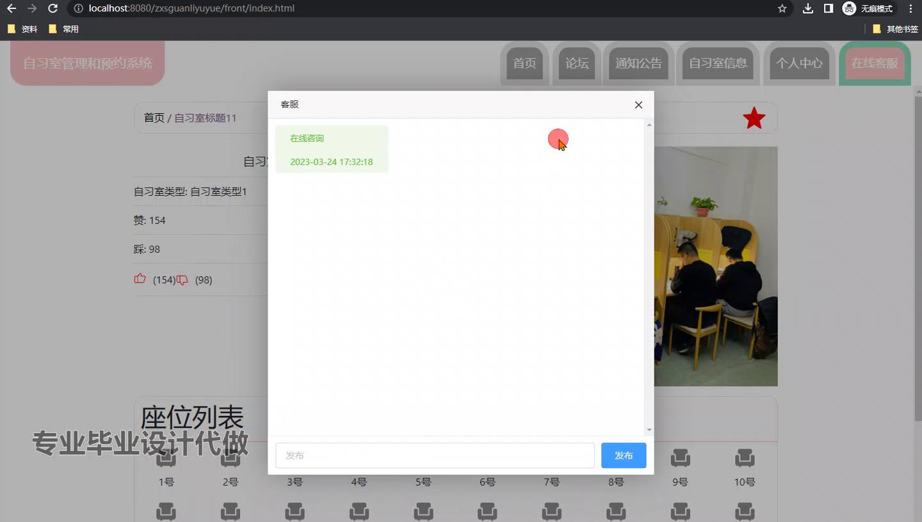This screenshot has width=922, height=522.
Task: Open the 资料 bookmarks folder
Action: [x=22, y=29]
